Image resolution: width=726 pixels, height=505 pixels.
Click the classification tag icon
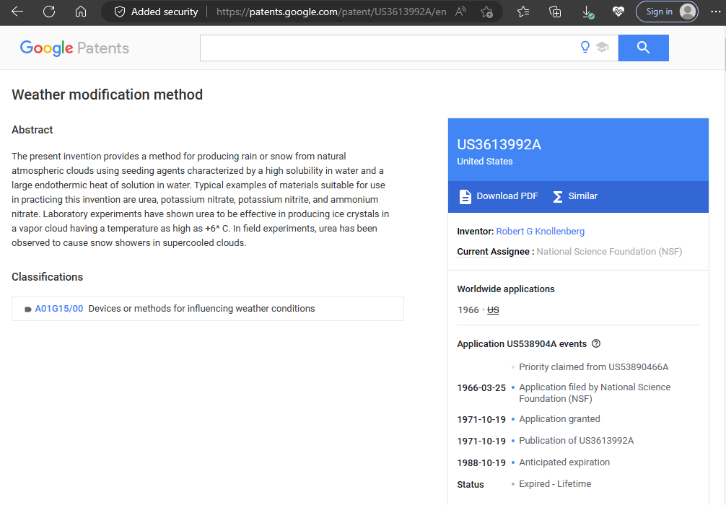pyautogui.click(x=27, y=309)
